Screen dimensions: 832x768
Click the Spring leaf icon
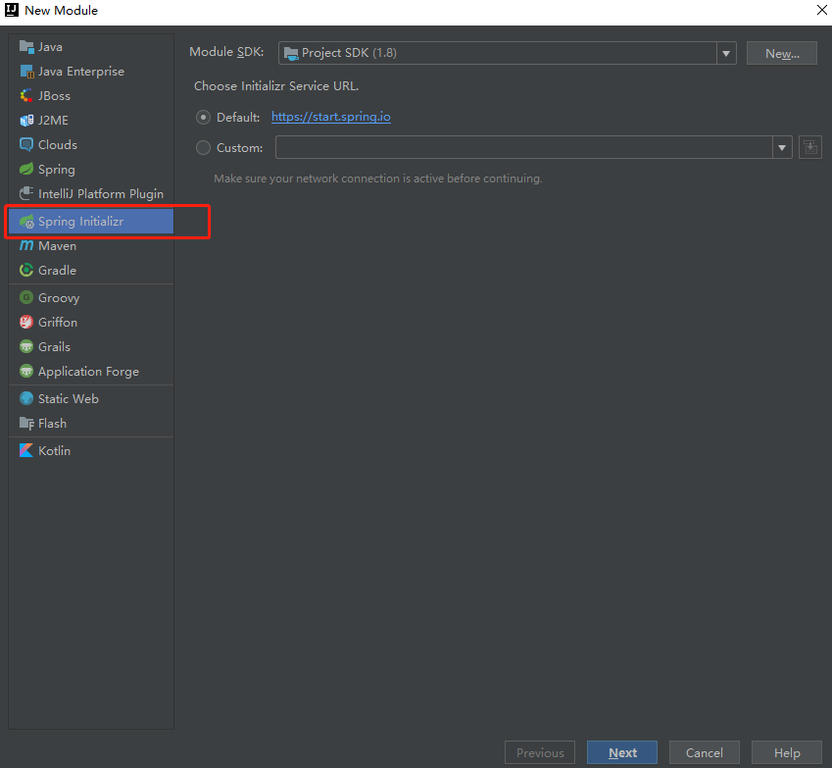[26, 169]
